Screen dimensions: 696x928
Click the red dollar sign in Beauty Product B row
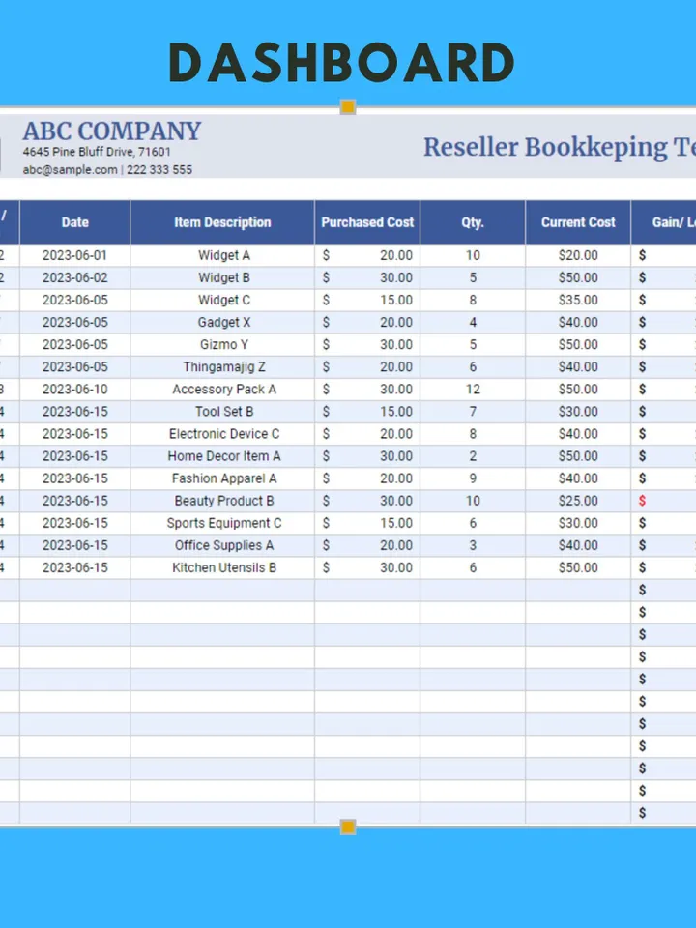click(x=642, y=501)
